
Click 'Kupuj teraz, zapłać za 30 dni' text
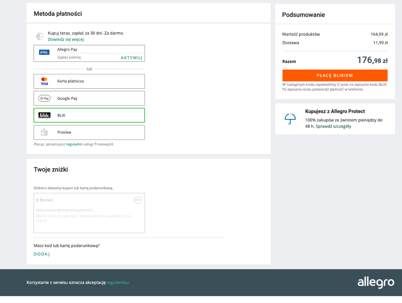click(x=86, y=33)
